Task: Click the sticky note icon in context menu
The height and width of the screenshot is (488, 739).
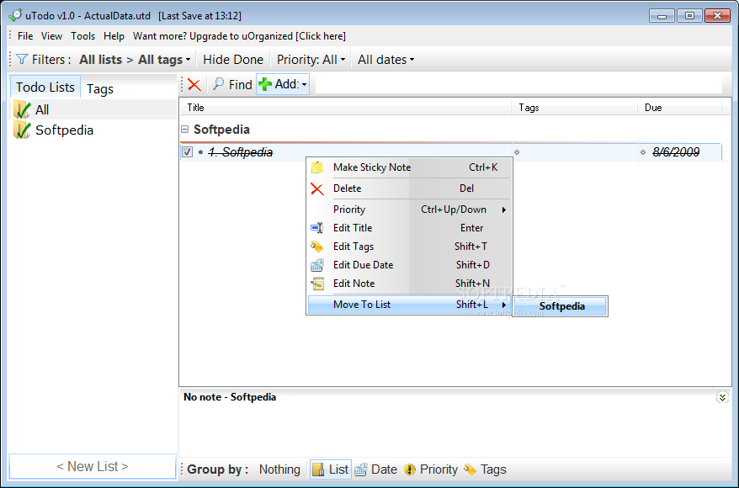Action: pyautogui.click(x=317, y=167)
